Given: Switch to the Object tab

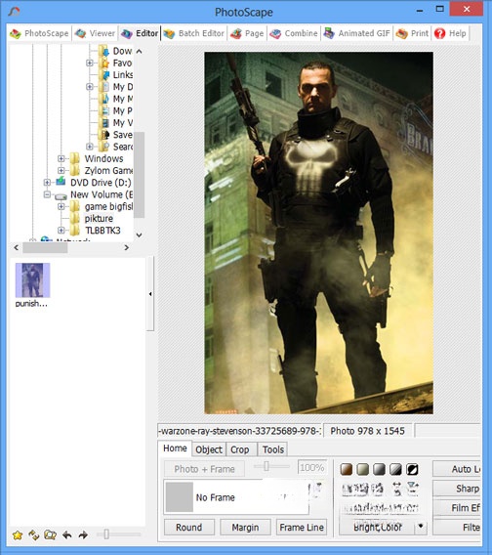Looking at the screenshot, I should pyautogui.click(x=209, y=449).
